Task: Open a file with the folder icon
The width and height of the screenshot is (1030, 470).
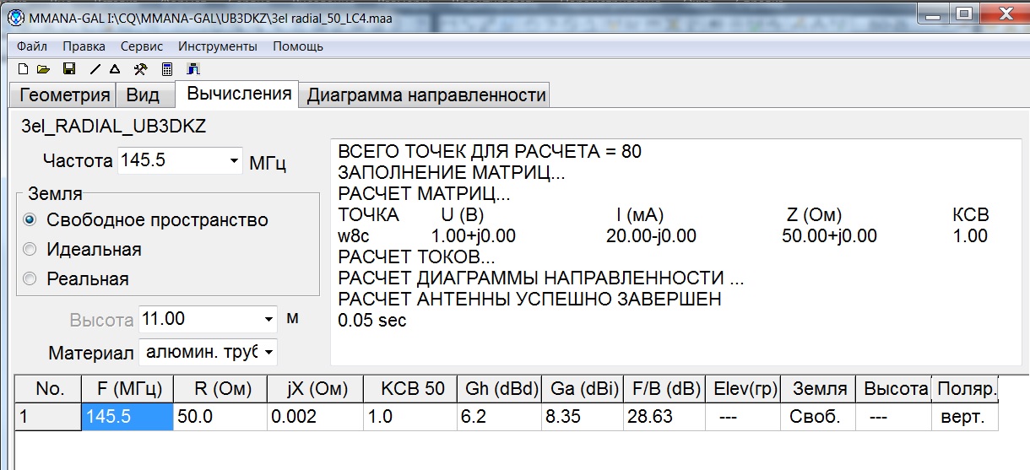Action: tap(43, 69)
